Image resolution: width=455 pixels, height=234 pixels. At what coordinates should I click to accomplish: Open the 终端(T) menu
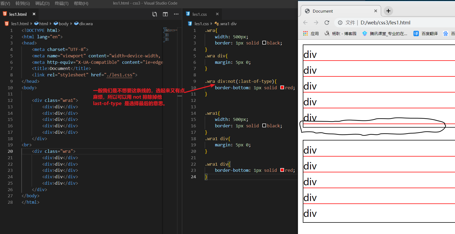point(62,3)
